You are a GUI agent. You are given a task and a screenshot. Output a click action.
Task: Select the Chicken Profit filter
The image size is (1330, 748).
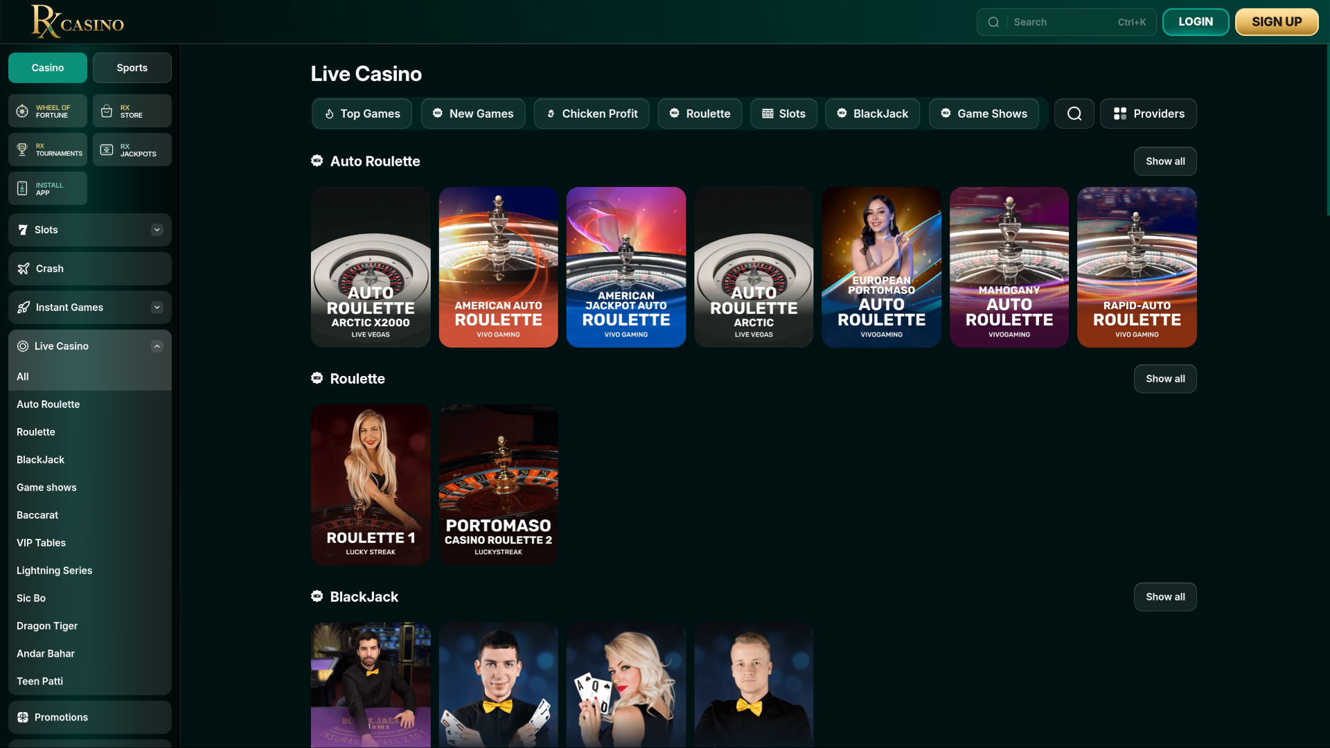pyautogui.click(x=592, y=114)
